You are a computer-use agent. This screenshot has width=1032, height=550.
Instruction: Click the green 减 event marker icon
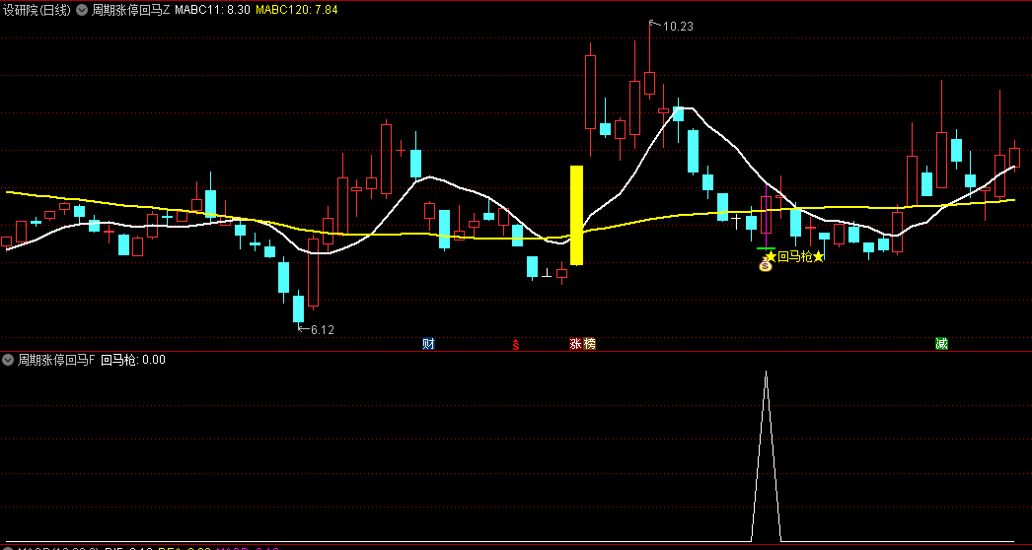click(942, 343)
